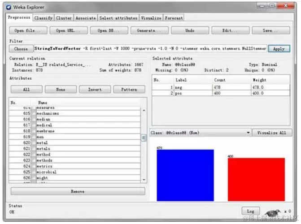
Task: Open the Select attributes tab
Action: tap(118, 18)
